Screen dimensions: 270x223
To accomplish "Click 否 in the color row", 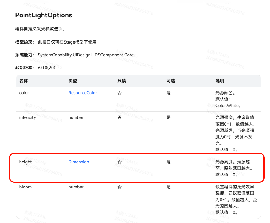I will tap(120, 93).
